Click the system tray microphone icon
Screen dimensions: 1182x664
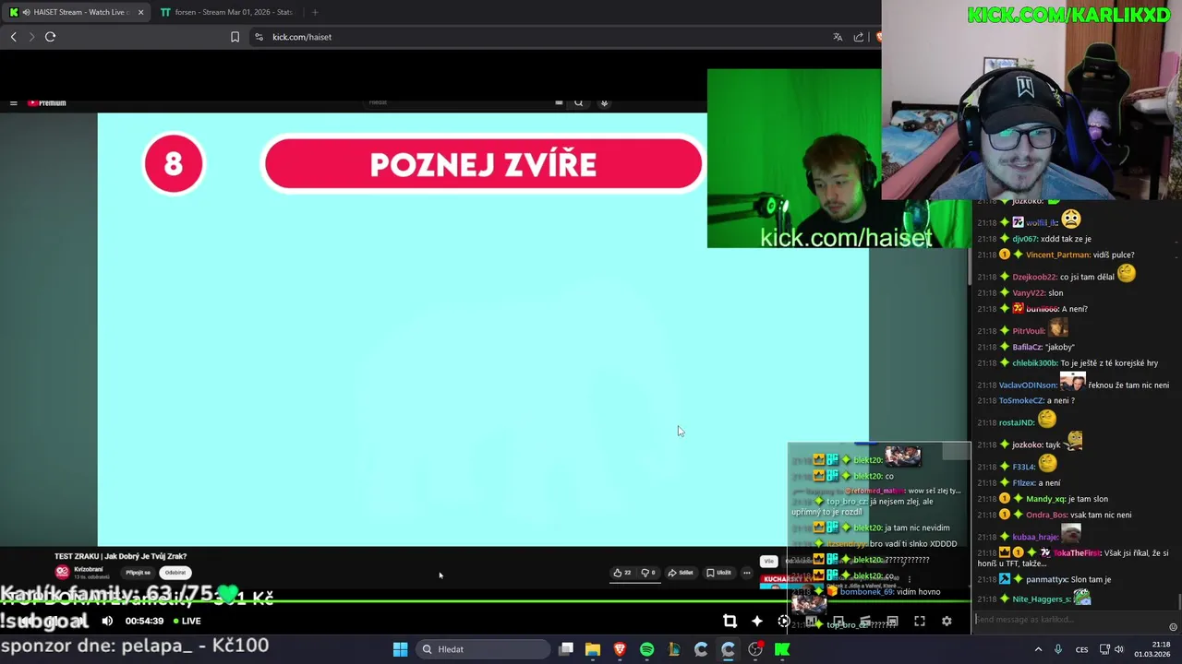click(x=1058, y=649)
